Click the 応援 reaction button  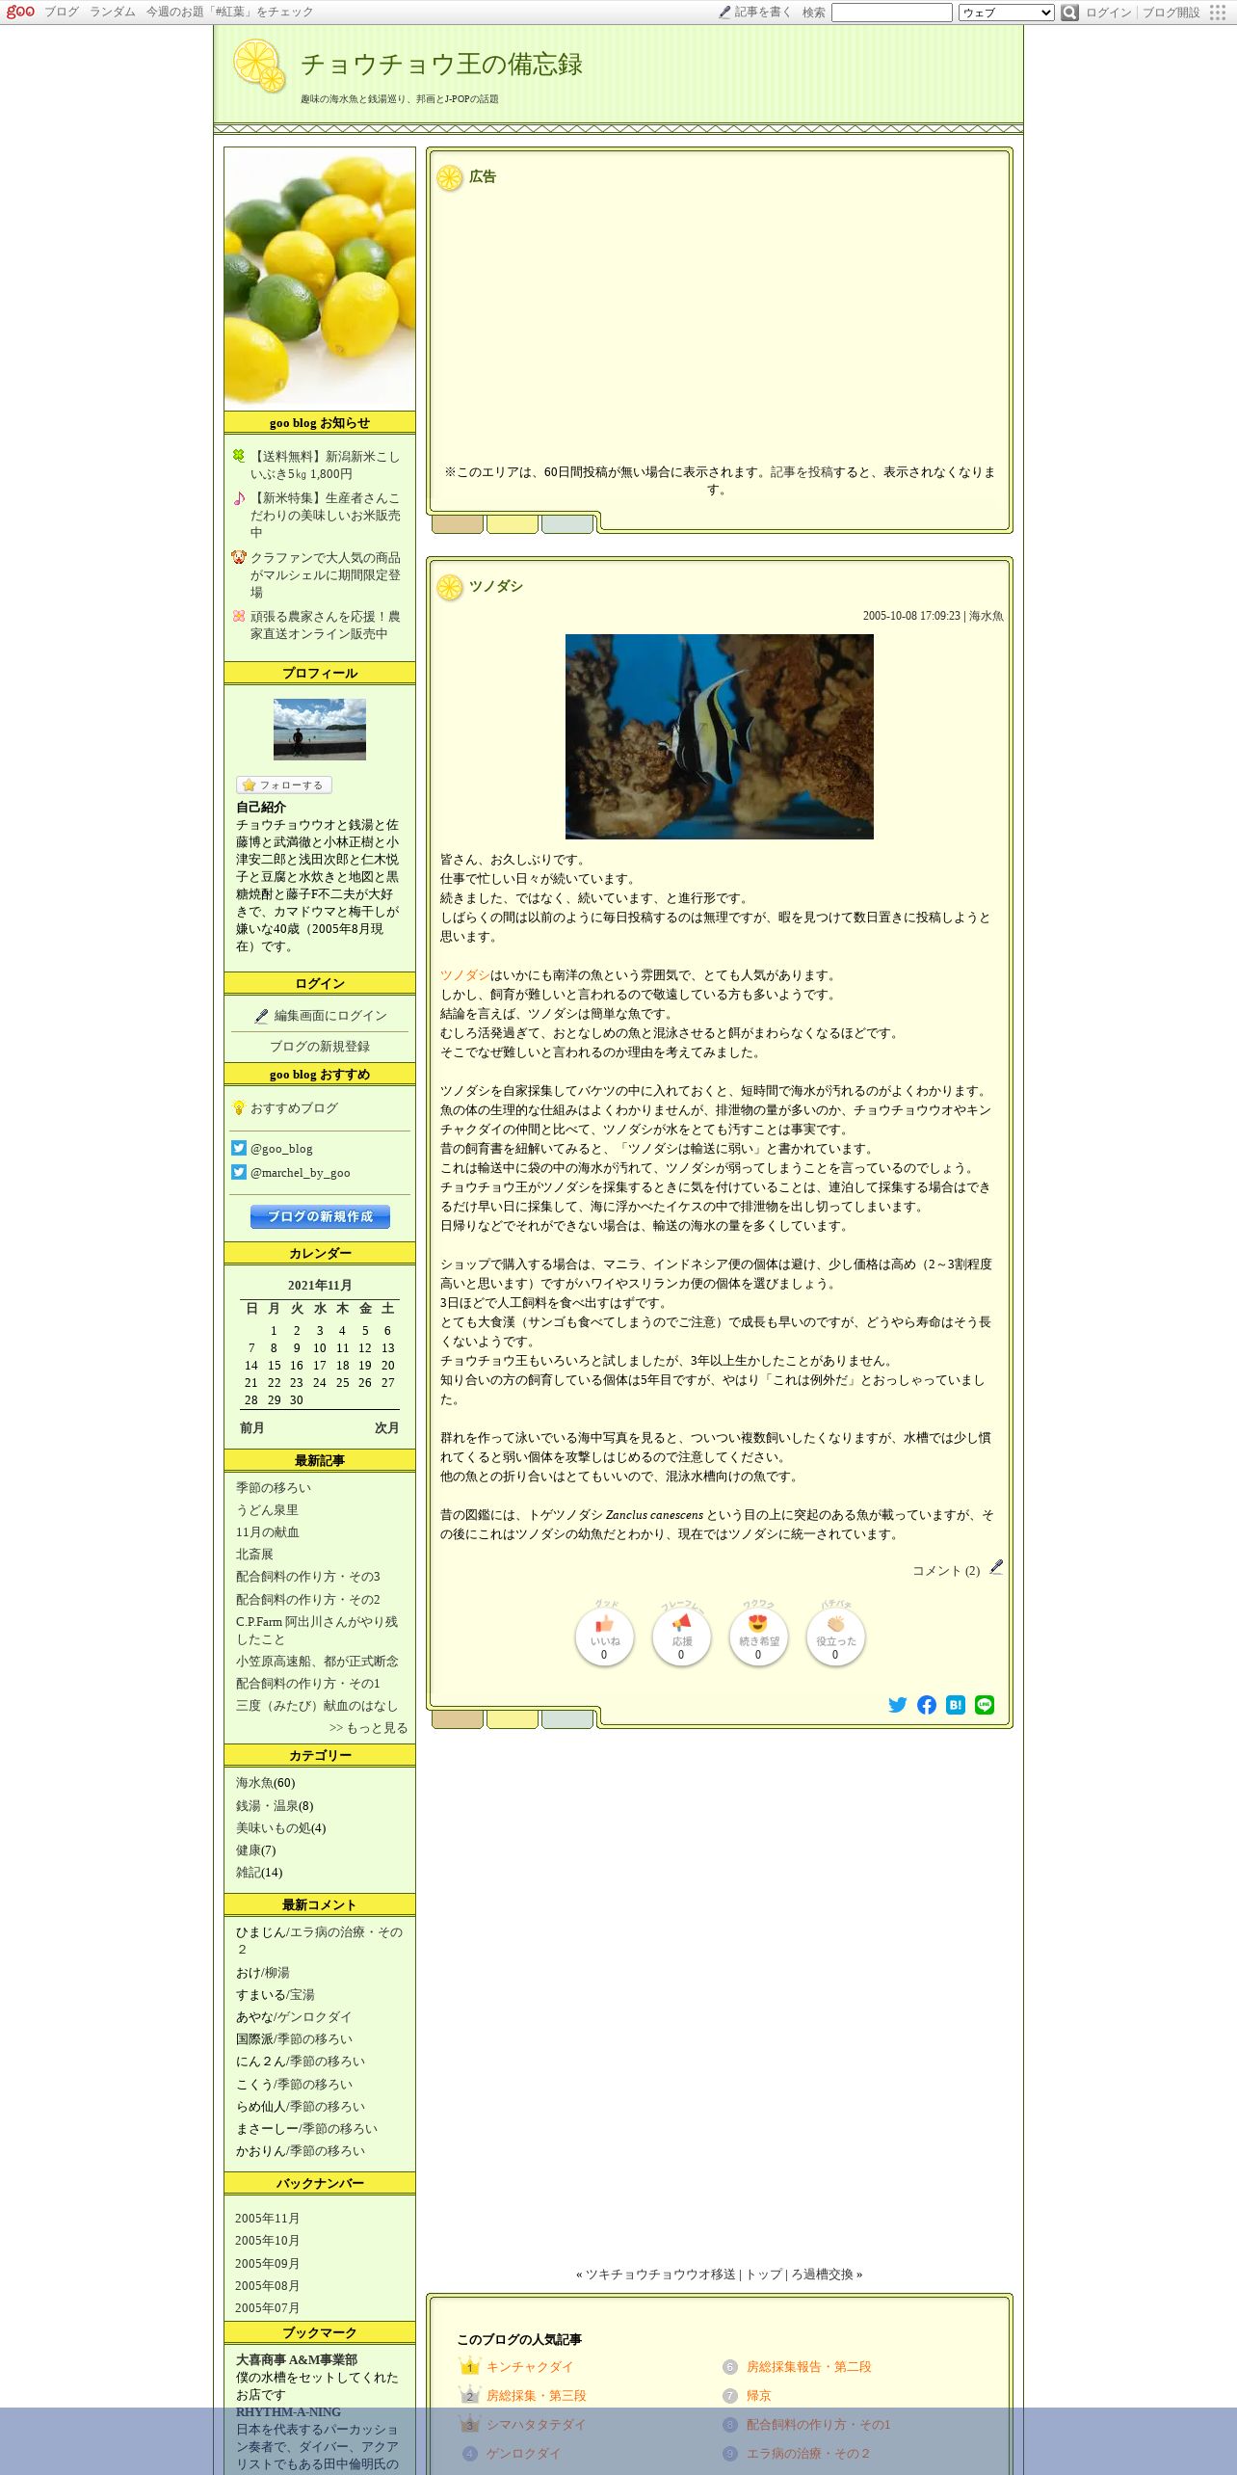[681, 1637]
